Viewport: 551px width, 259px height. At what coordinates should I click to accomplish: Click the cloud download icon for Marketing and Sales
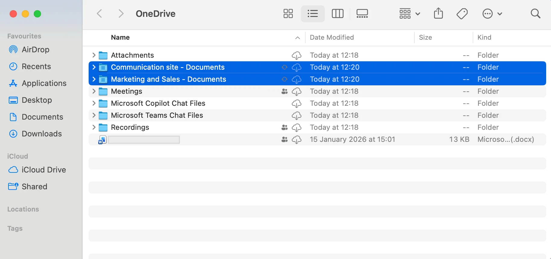pos(297,79)
